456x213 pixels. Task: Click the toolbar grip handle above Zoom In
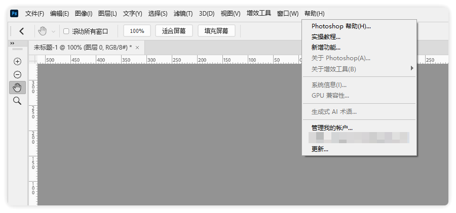[17, 50]
